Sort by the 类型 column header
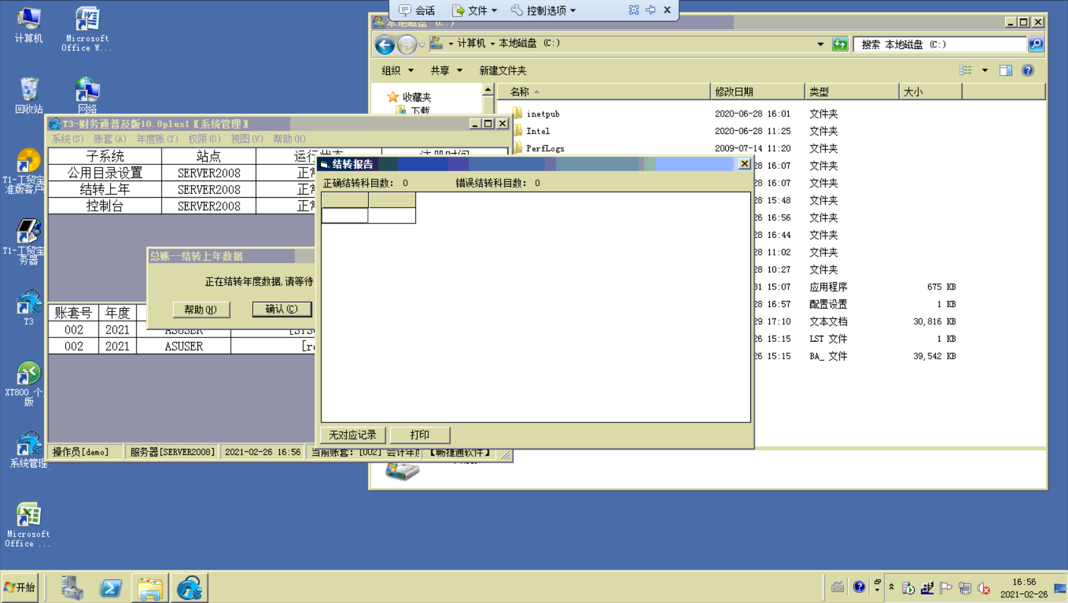The height and width of the screenshot is (603, 1068). click(x=852, y=92)
